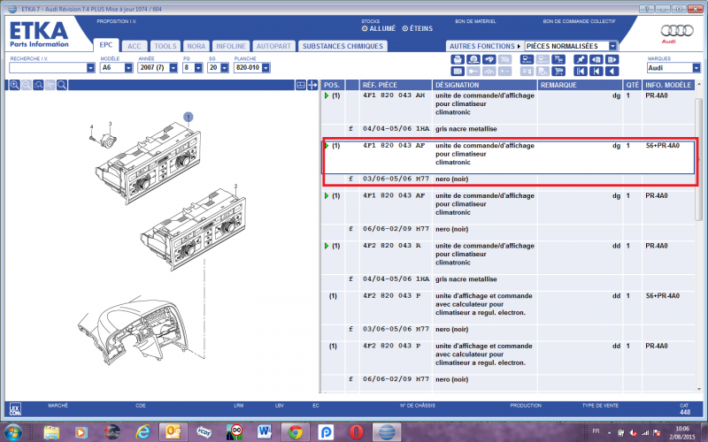Click the zoom-in magnifier icon
The width and height of the screenshot is (708, 442).
tap(14, 85)
